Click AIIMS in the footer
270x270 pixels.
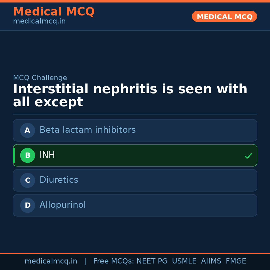pyautogui.click(x=211, y=261)
